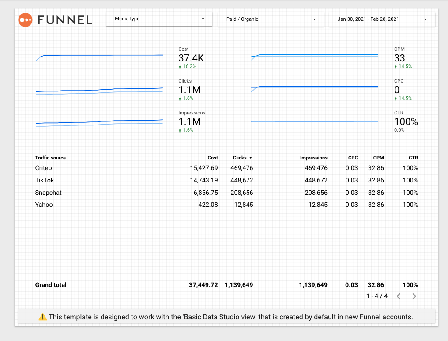Select the Yahoo traffic source row

(x=226, y=205)
